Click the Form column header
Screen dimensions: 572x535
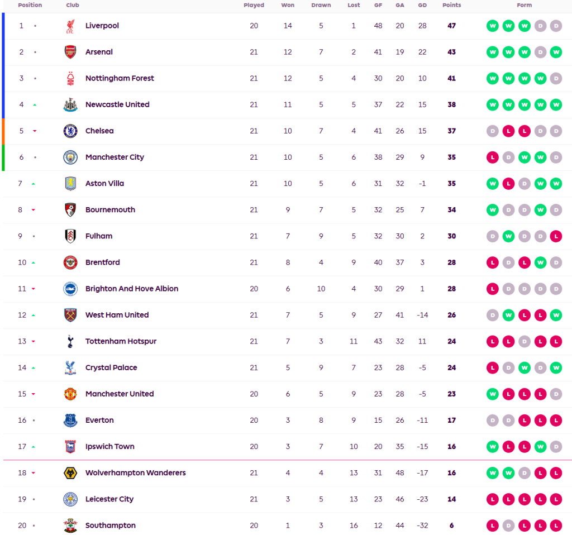coord(524,5)
